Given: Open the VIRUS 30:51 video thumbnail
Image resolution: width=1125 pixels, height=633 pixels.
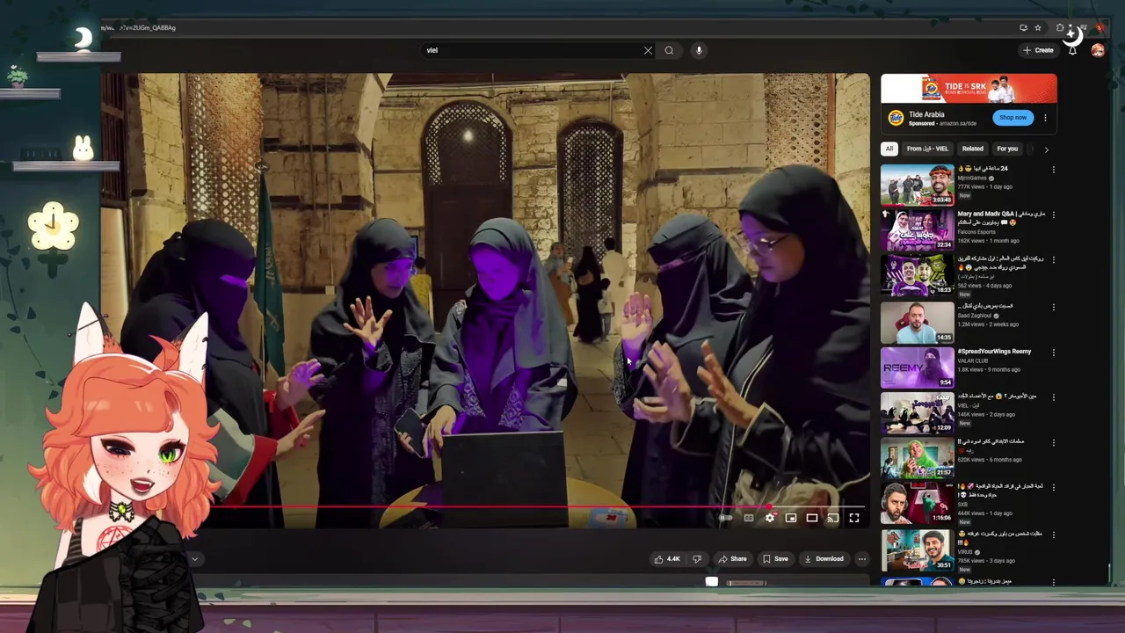Looking at the screenshot, I should pyautogui.click(x=918, y=550).
